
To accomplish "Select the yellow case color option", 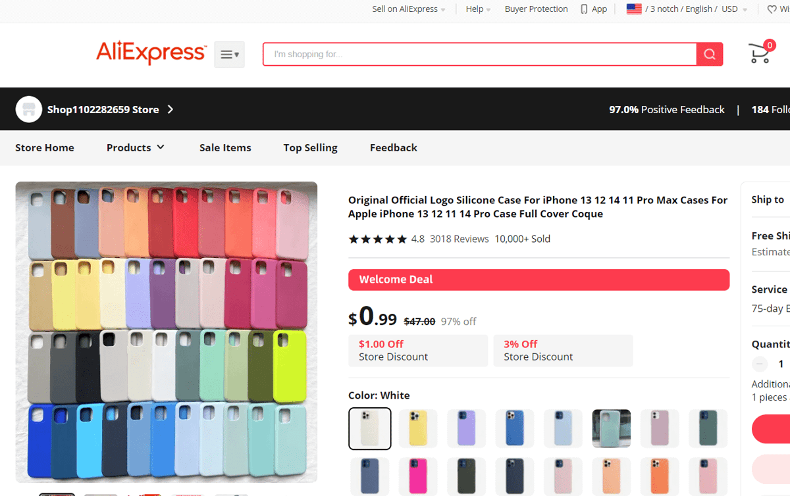I will (418, 428).
